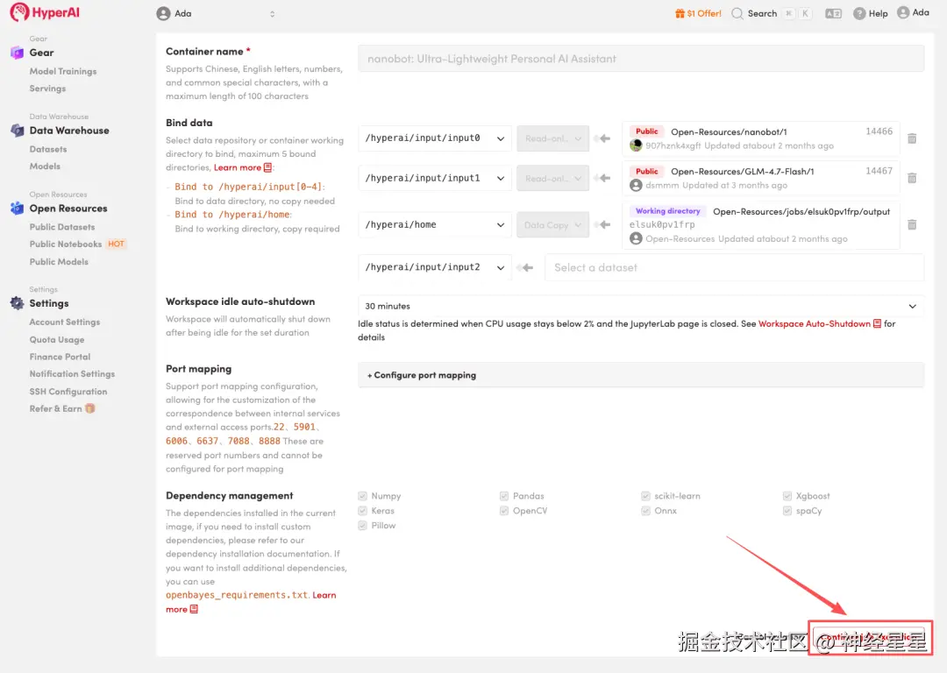Delete the GLM-4.7-Flash/1 binding
Screen dimensions: 947x673
pyautogui.click(x=912, y=178)
